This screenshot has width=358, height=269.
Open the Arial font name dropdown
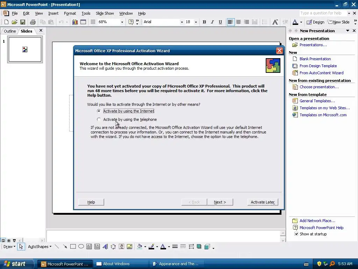point(182,22)
